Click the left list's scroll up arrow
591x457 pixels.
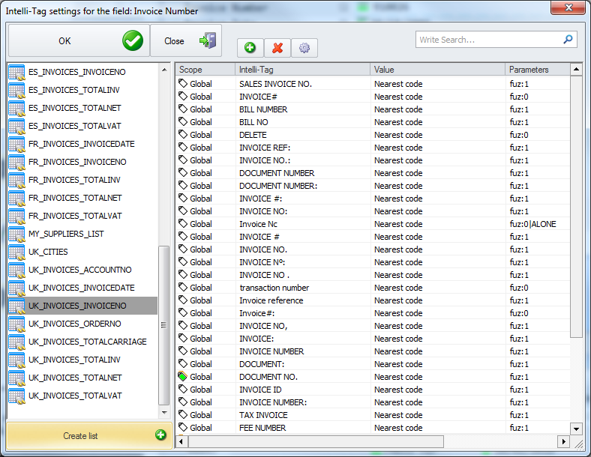pos(164,70)
